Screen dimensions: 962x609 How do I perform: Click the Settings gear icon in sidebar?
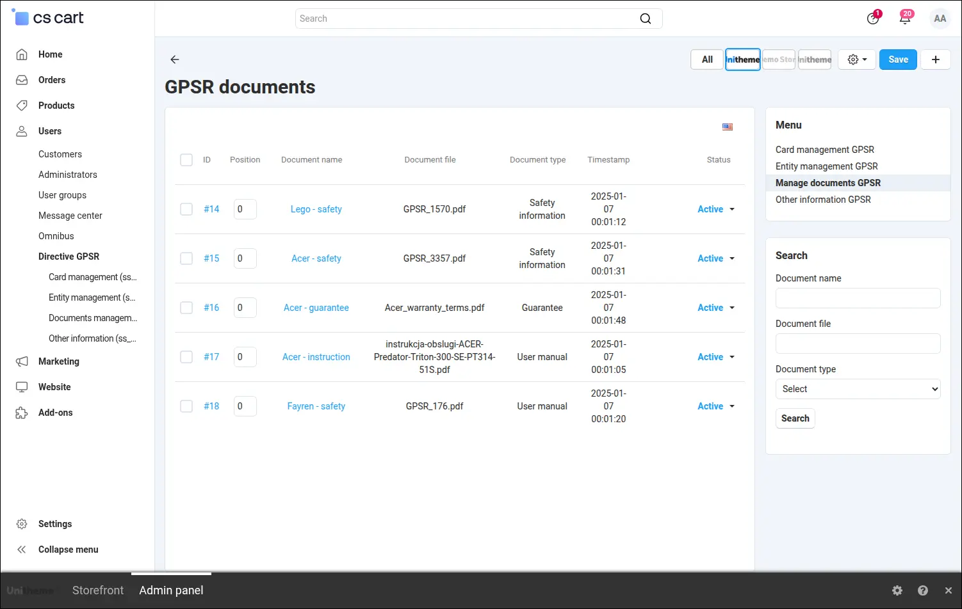tap(22, 524)
